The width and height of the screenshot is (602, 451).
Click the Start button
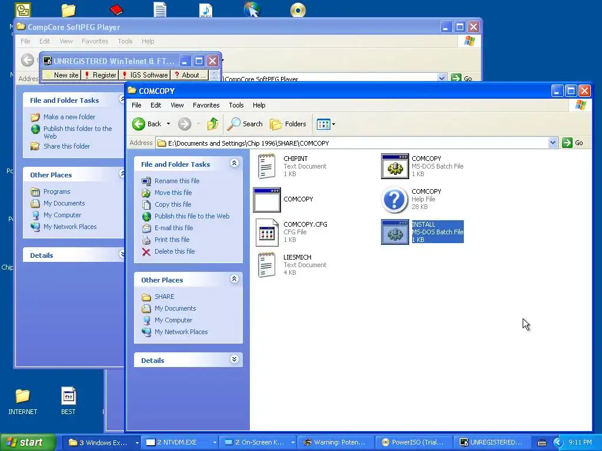pos(28,443)
